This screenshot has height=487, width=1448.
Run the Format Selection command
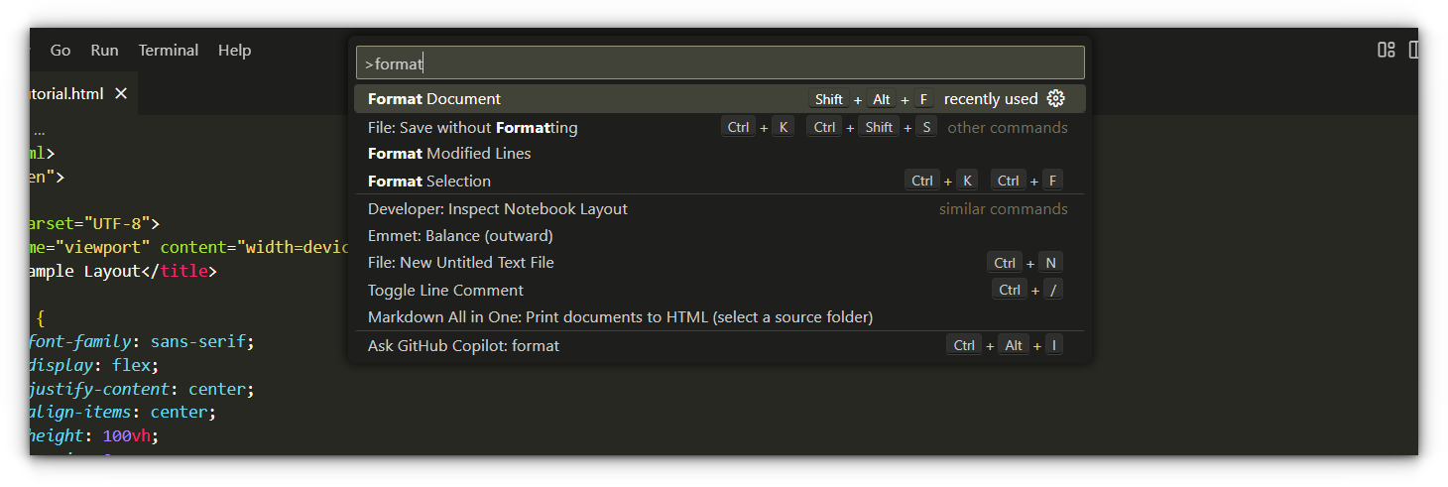pyautogui.click(x=429, y=181)
